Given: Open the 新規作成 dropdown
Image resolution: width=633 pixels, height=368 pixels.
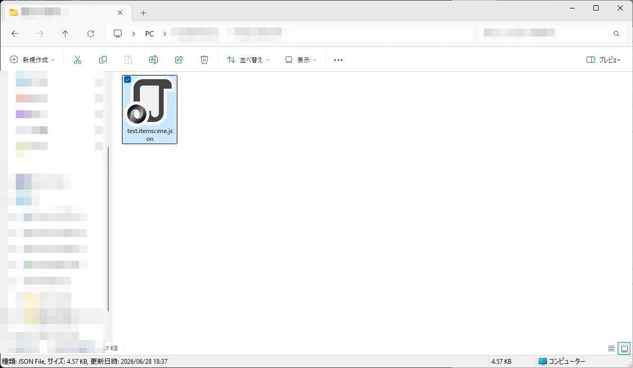Looking at the screenshot, I should click(x=32, y=60).
